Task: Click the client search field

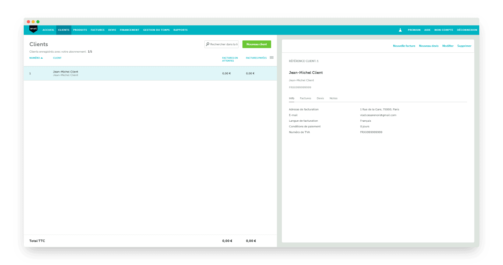Action: pos(221,44)
